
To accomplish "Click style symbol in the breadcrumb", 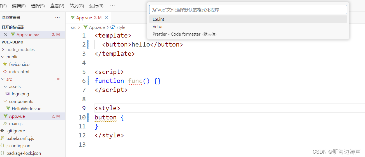I will (121, 27).
